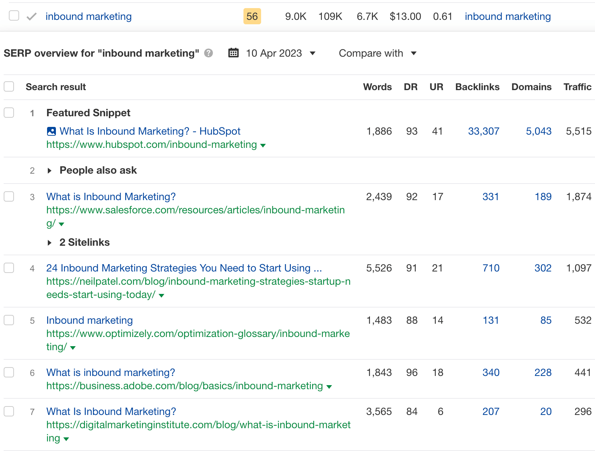
Task: Open the inbound marketing keyword link
Action: click(88, 16)
